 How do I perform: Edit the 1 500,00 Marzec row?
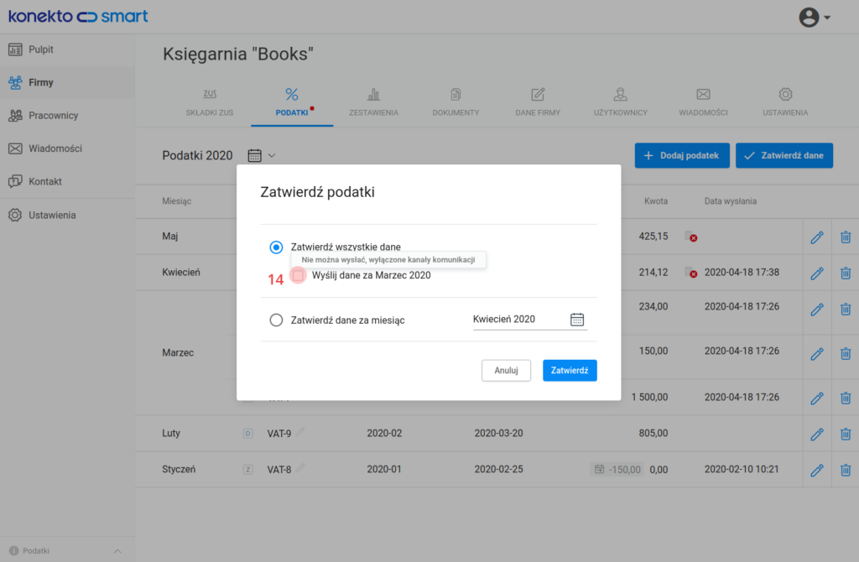(x=817, y=398)
